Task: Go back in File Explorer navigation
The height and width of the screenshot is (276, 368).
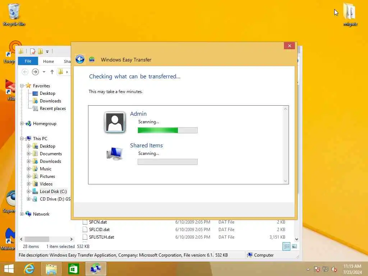Action: (25, 72)
